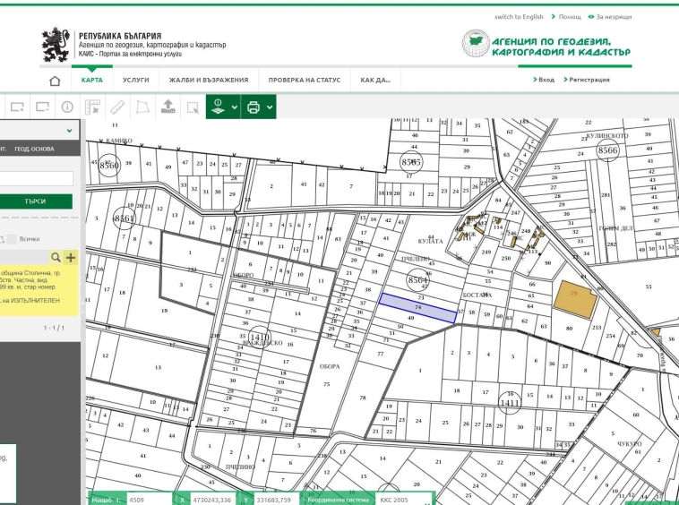Open the УСЛУГИ tab
Screen dimensions: 679x505
point(136,80)
